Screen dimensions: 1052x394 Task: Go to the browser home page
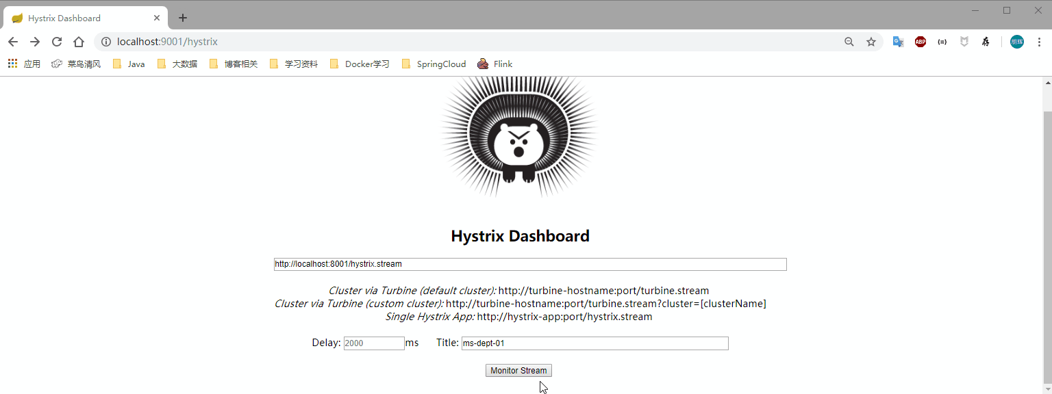pyautogui.click(x=79, y=42)
